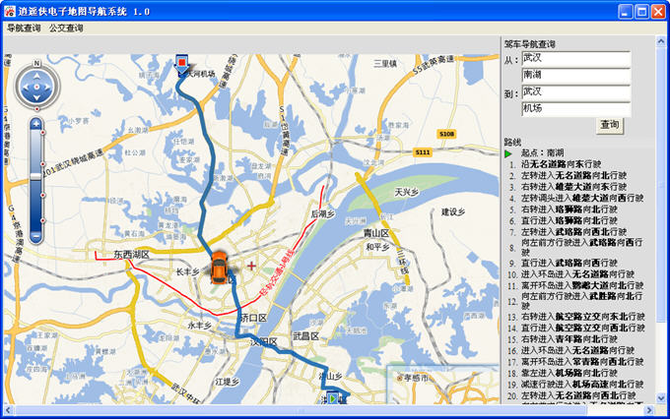
Task: Click the red cross marker on the map
Action: [x=251, y=266]
